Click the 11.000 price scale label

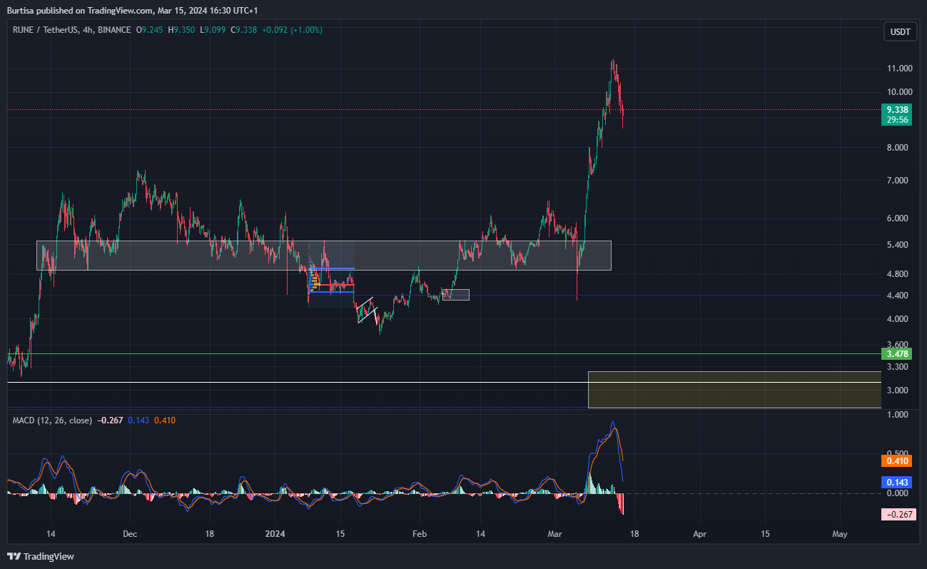pyautogui.click(x=899, y=69)
